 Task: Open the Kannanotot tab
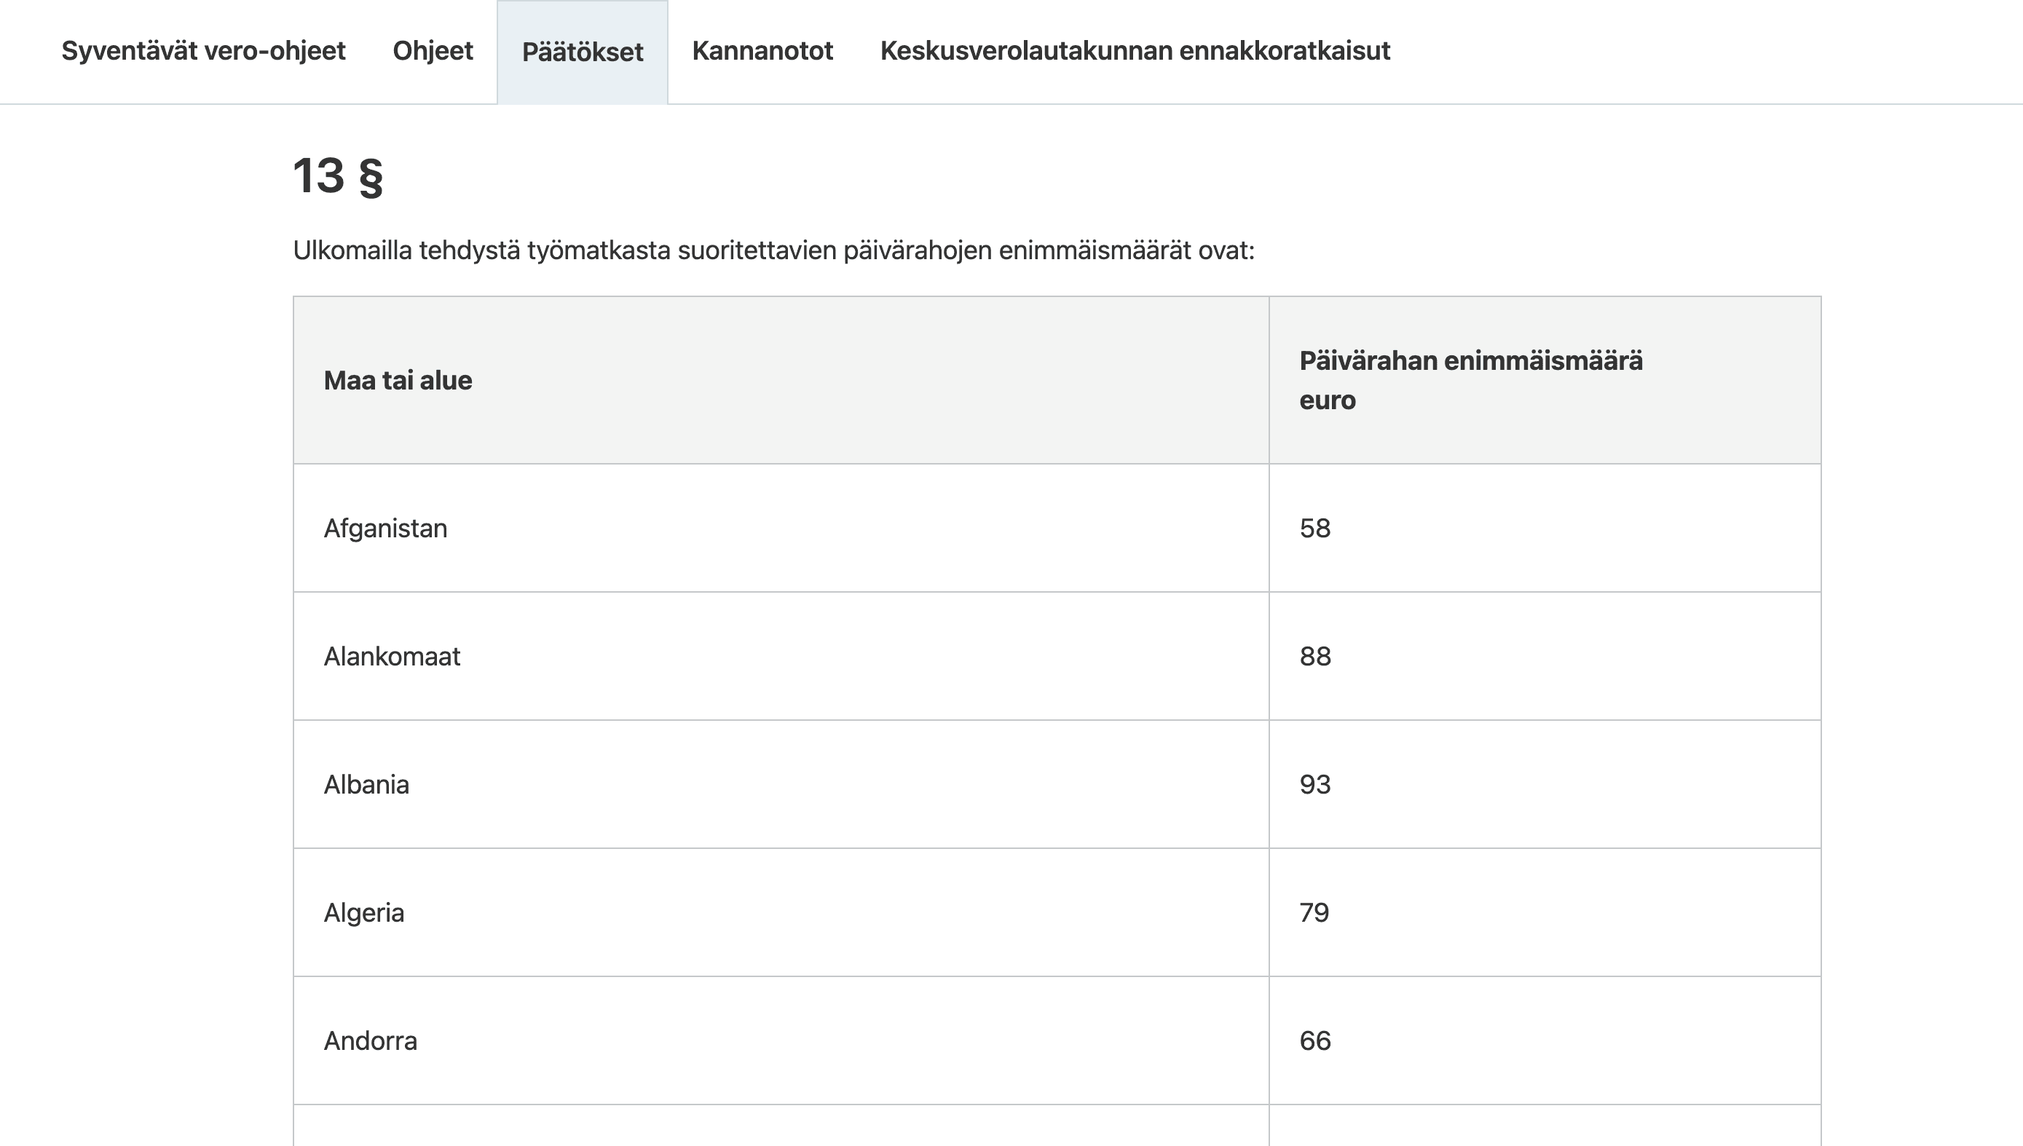tap(762, 51)
